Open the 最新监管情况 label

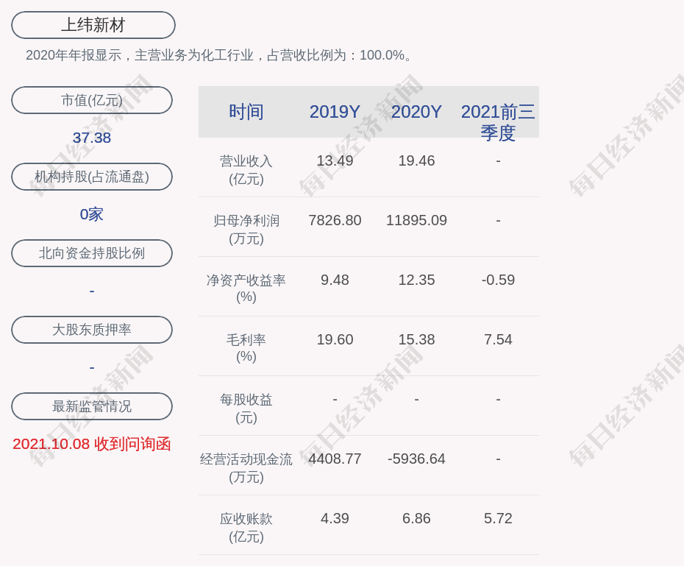(x=92, y=406)
